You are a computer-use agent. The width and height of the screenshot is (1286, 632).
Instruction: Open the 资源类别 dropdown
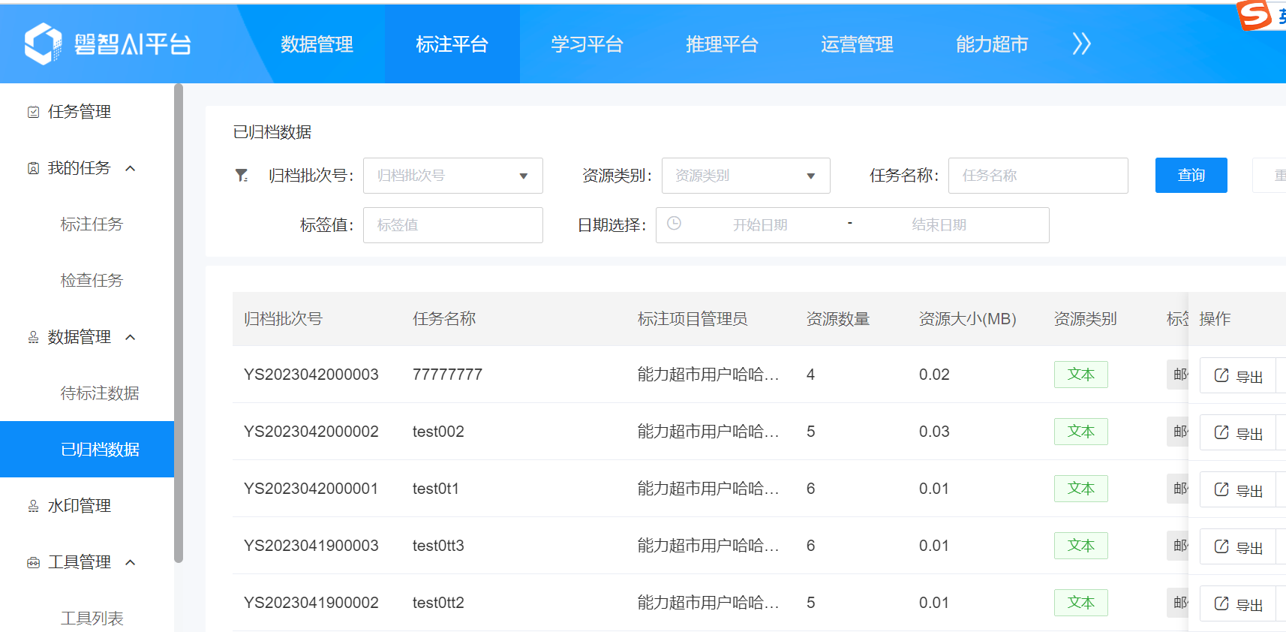746,176
